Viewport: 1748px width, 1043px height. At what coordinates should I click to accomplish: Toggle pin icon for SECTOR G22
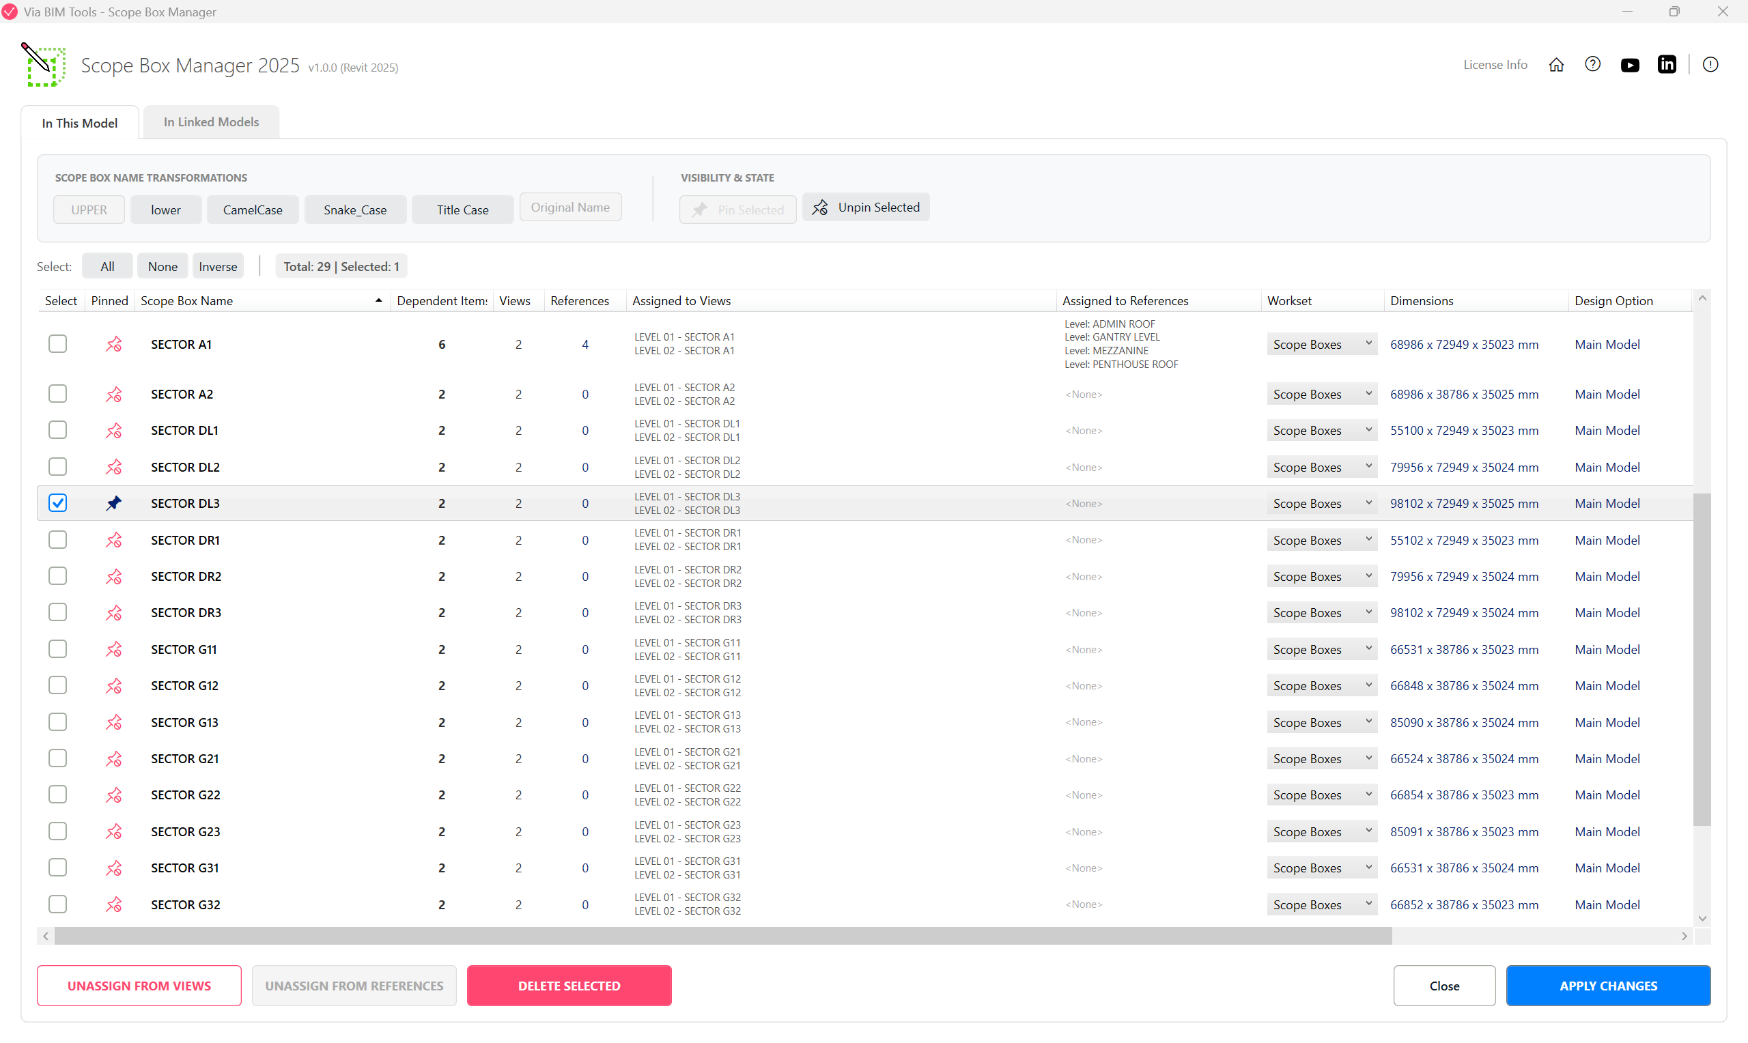coord(114,795)
